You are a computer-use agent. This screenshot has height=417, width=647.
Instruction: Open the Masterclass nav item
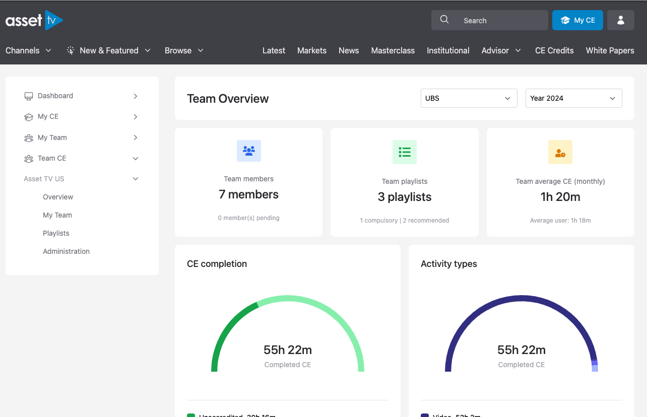point(393,50)
